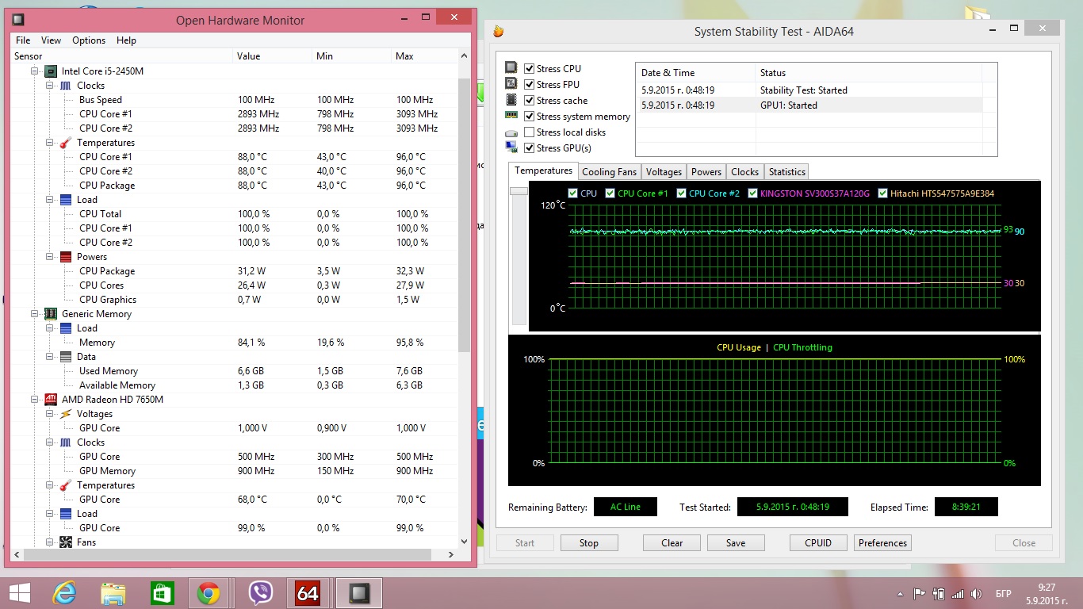Viewport: 1083px width, 609px height.
Task: Click the Windows Start button
Action: (x=19, y=593)
